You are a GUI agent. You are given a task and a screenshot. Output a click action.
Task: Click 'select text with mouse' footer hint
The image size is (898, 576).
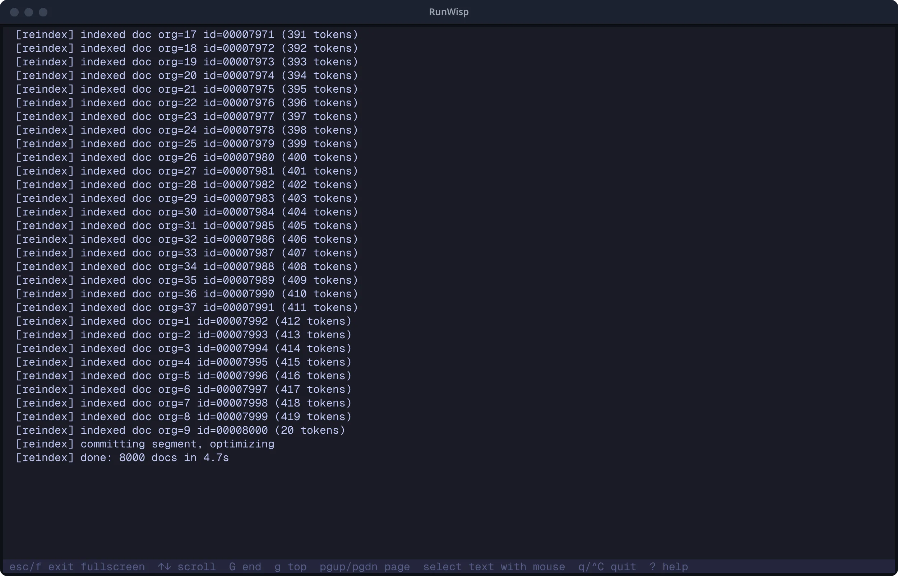point(494,567)
